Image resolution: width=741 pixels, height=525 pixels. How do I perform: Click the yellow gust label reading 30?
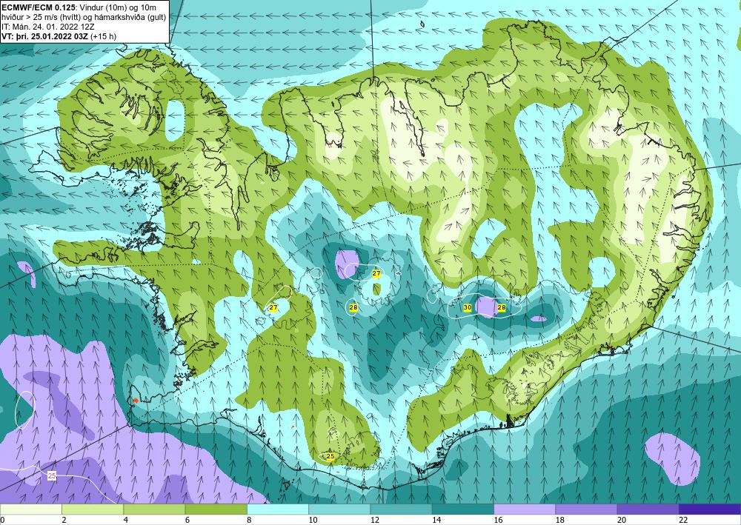coord(468,307)
